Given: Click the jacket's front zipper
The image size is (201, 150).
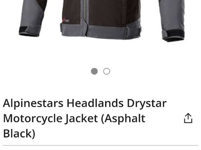Looking at the screenshot, I should pyautogui.click(x=85, y=18).
